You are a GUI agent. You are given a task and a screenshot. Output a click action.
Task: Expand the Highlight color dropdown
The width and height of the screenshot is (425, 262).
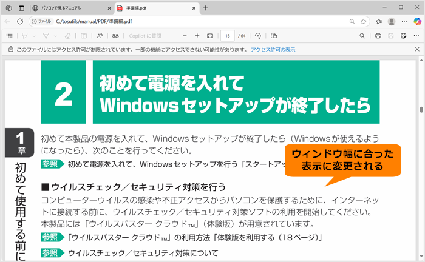pos(34,36)
